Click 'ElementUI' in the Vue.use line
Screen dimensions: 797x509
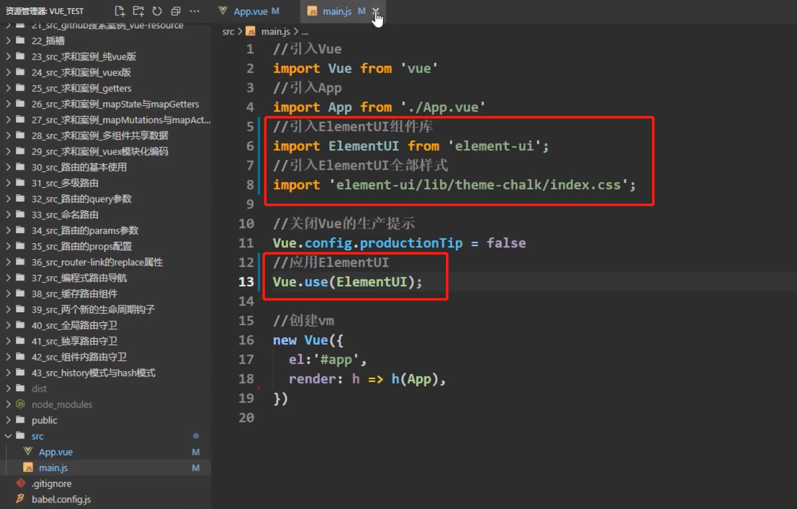point(371,282)
